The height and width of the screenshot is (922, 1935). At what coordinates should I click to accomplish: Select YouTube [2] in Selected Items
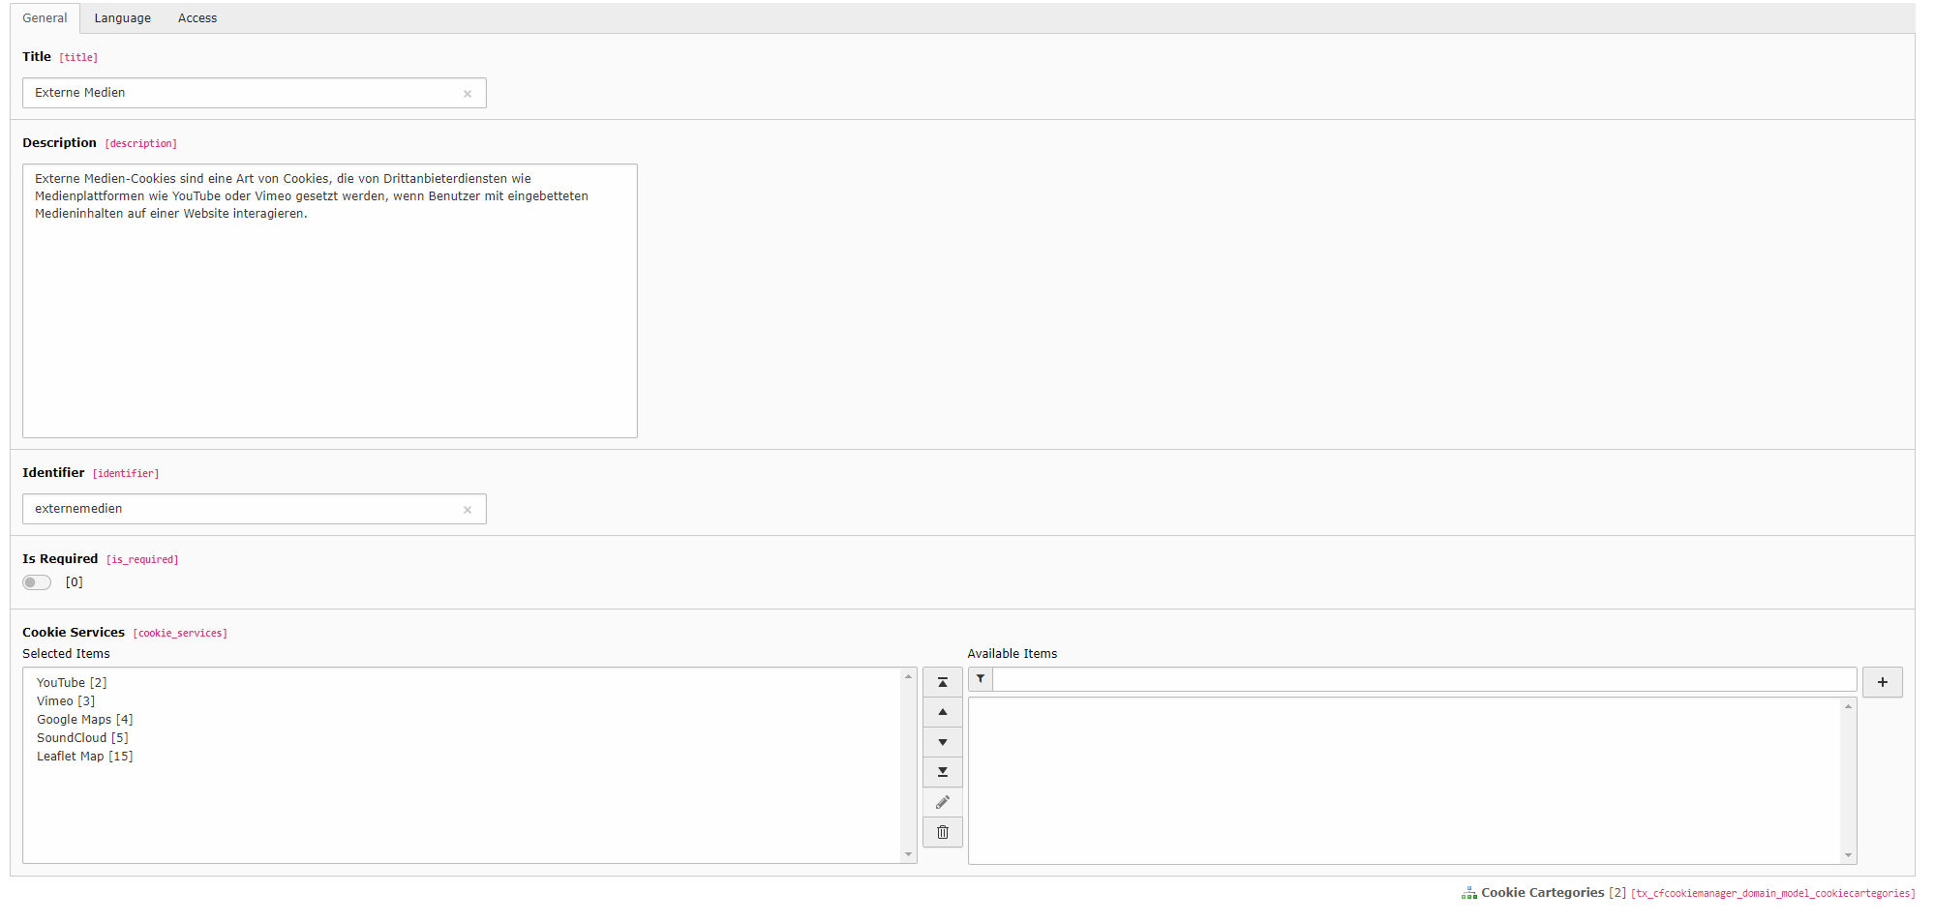(x=72, y=683)
